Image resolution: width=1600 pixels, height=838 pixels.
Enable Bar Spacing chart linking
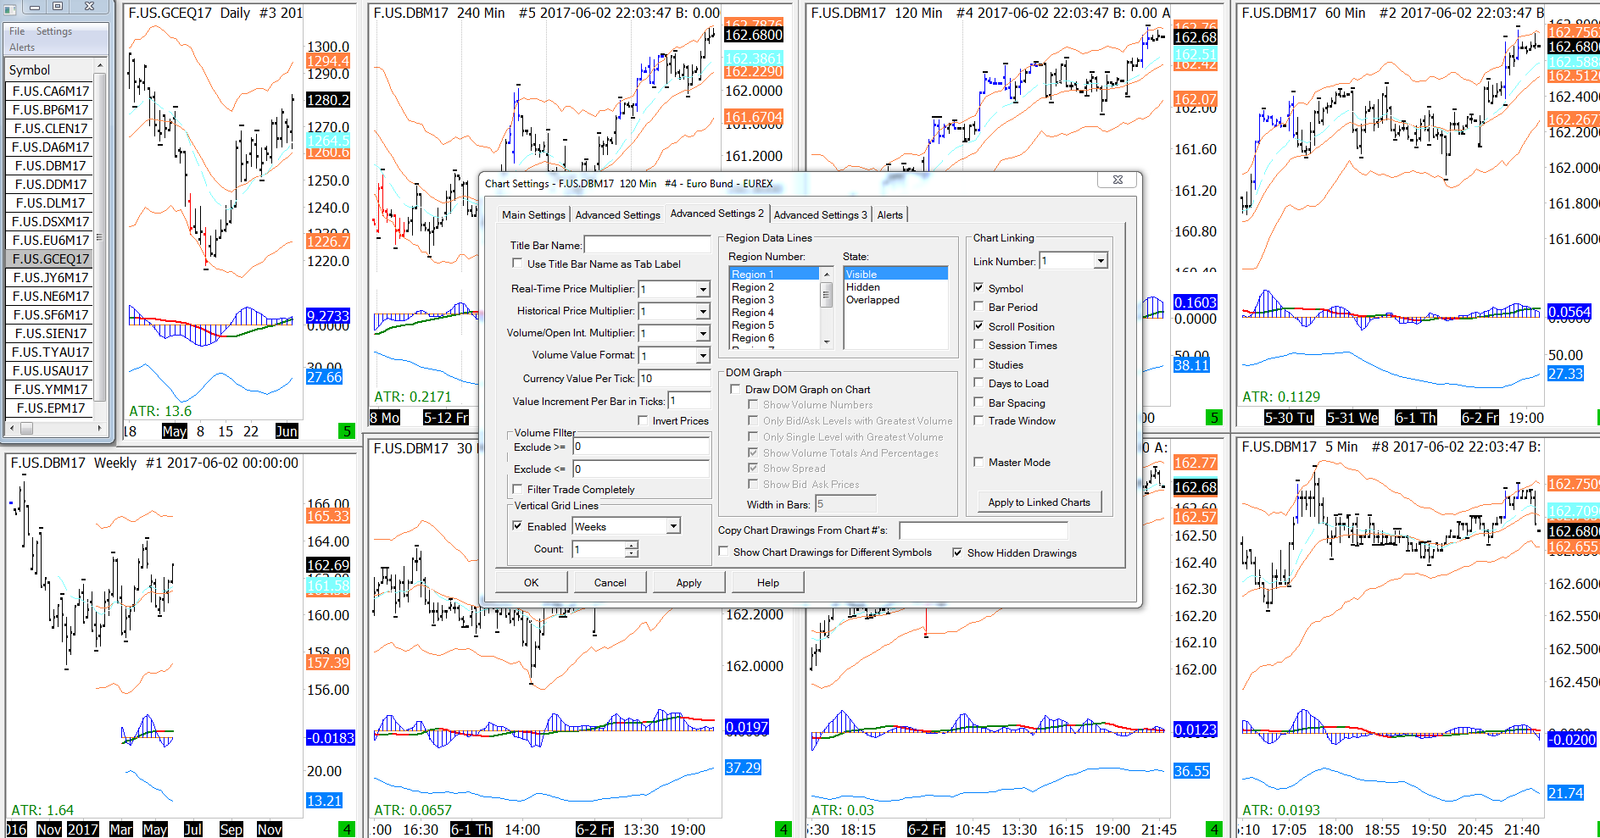[x=978, y=402]
